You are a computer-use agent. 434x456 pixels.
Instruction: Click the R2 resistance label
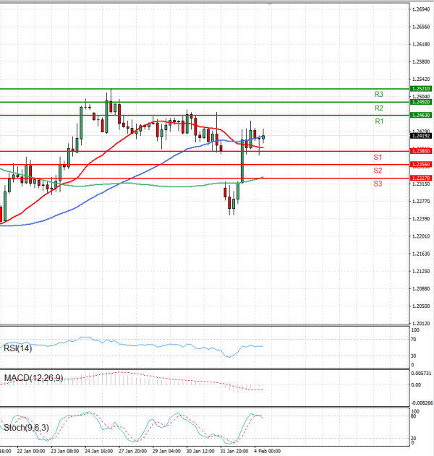point(379,108)
